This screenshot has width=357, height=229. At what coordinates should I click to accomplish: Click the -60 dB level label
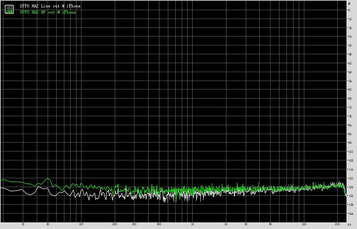point(350,90)
